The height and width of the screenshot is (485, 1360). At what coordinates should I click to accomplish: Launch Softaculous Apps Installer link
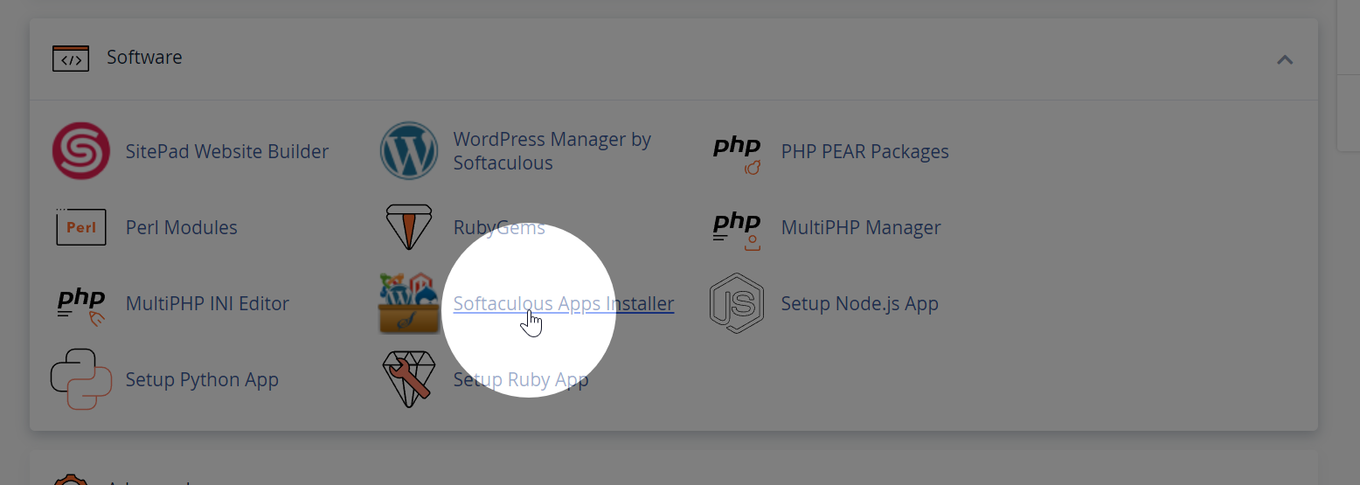(x=564, y=303)
